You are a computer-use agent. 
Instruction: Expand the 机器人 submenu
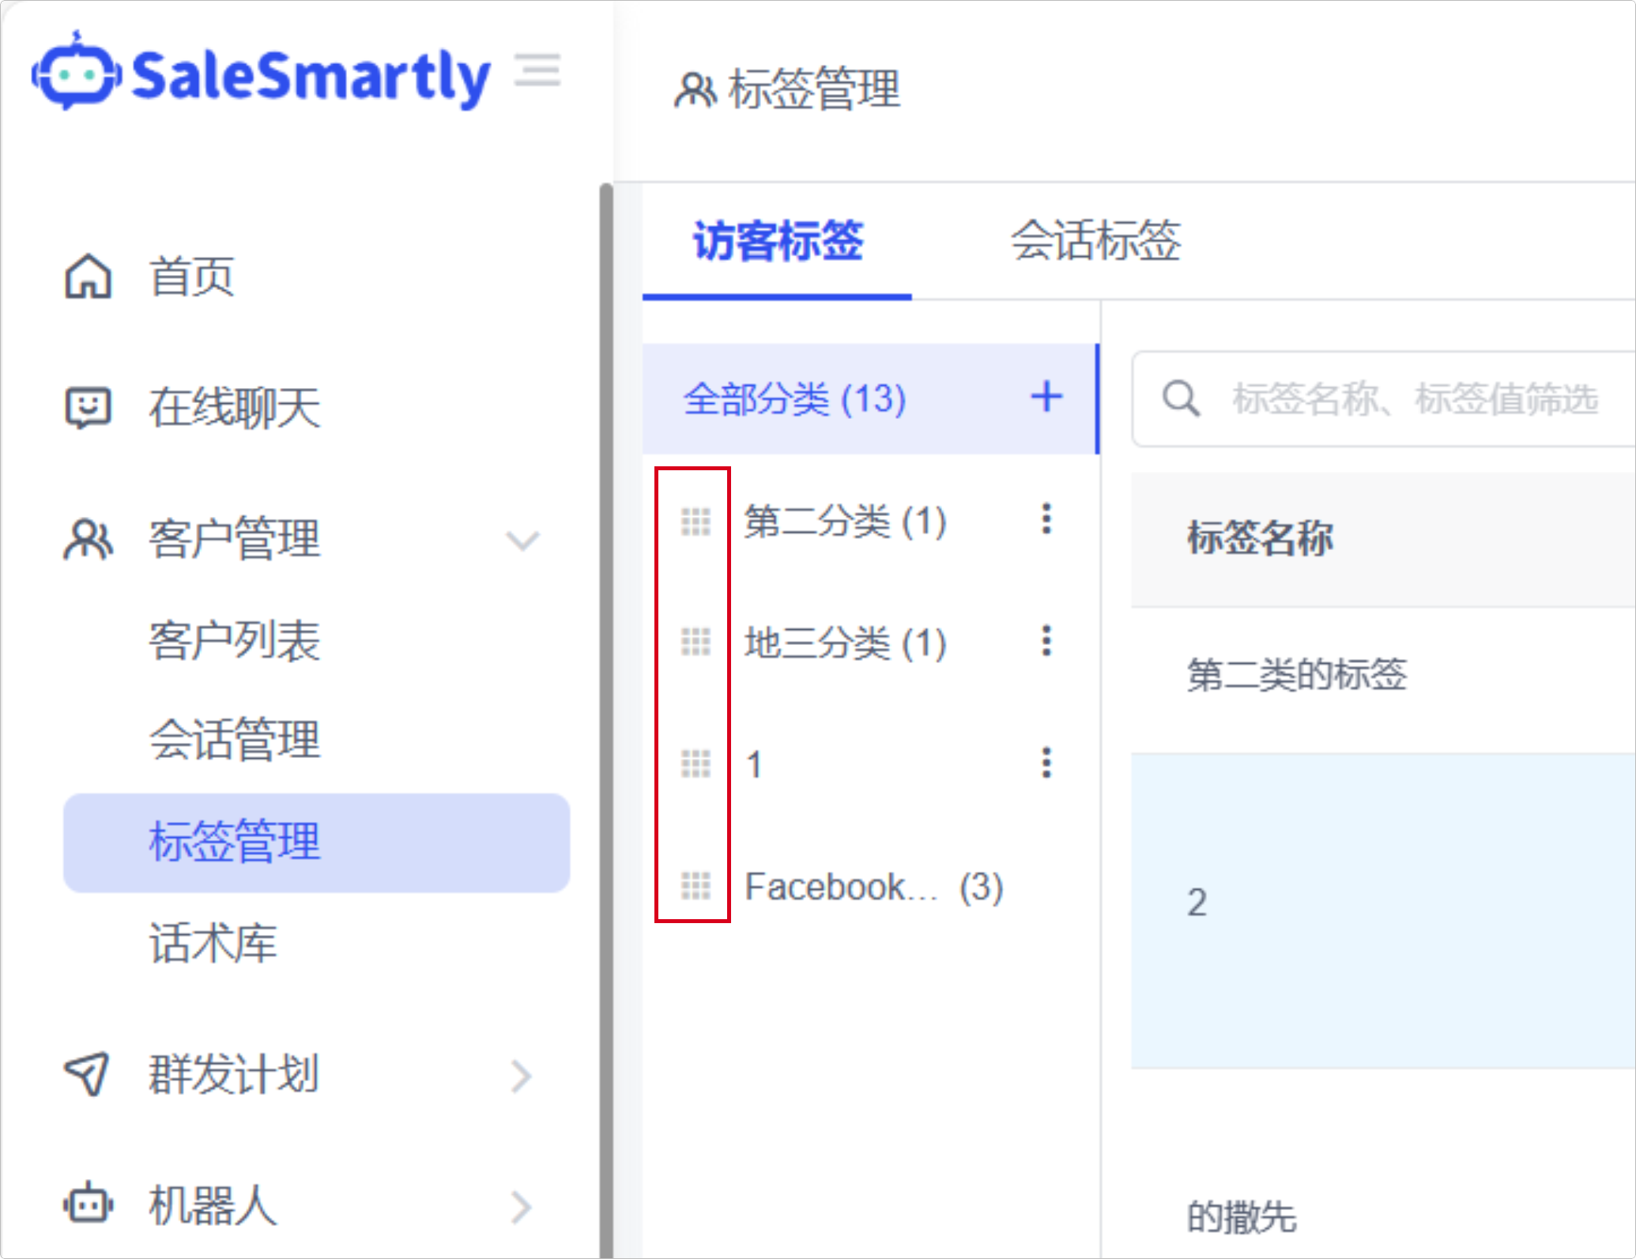point(521,1207)
